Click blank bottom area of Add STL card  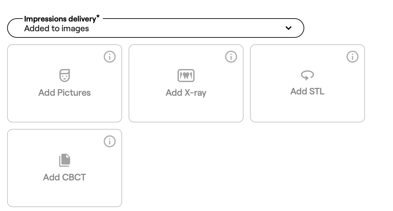tap(307, 111)
